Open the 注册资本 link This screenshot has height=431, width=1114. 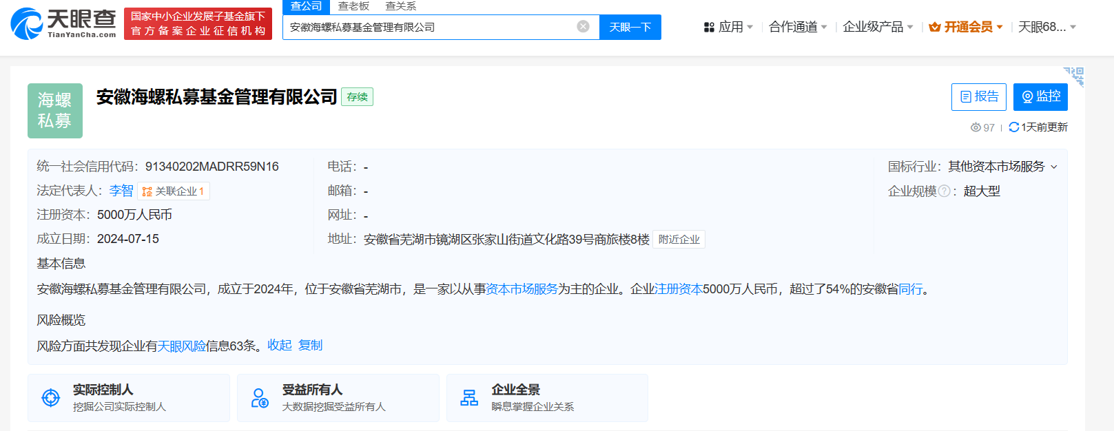(679, 289)
